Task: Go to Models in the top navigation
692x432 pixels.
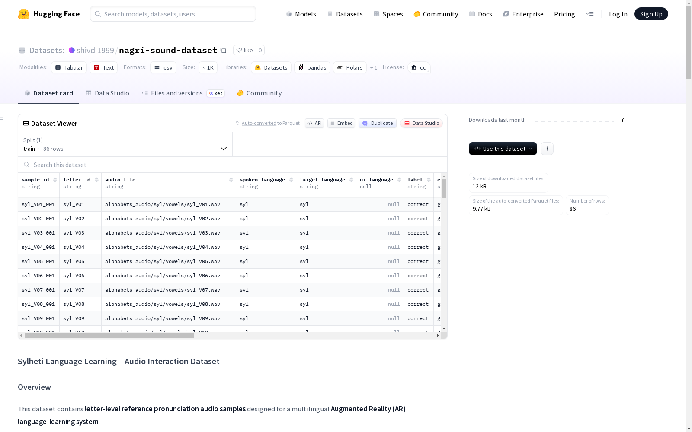Action: 301,14
